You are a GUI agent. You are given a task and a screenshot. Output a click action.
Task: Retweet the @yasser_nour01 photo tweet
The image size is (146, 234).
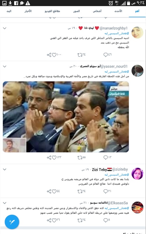(79, 157)
